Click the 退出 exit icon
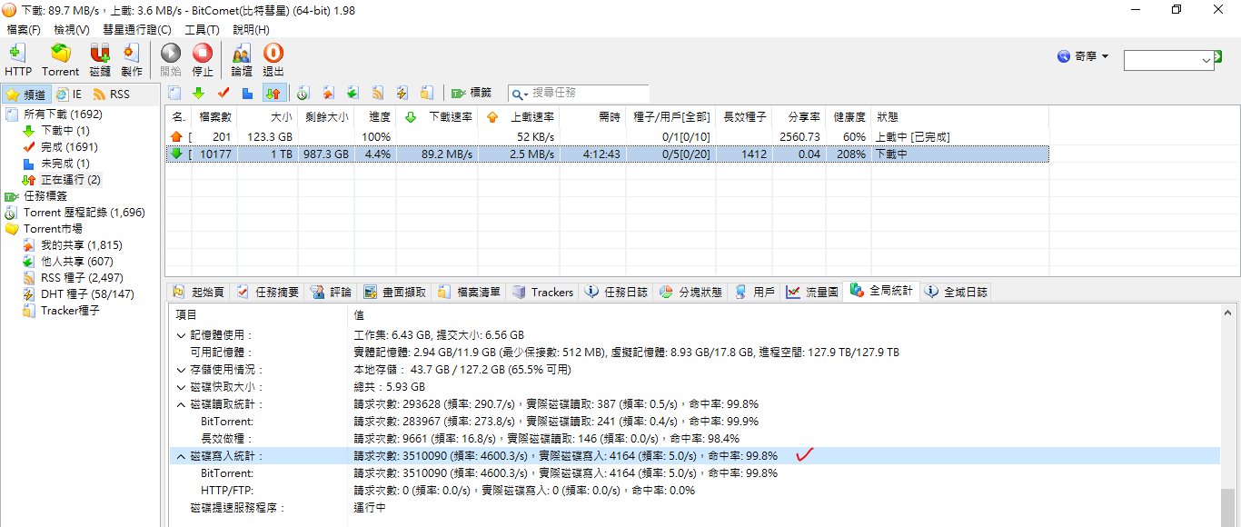This screenshot has width=1241, height=527. (x=273, y=60)
